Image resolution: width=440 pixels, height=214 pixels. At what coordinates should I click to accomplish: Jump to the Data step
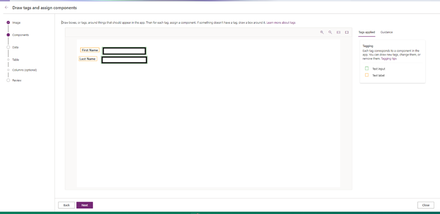[x=15, y=48]
